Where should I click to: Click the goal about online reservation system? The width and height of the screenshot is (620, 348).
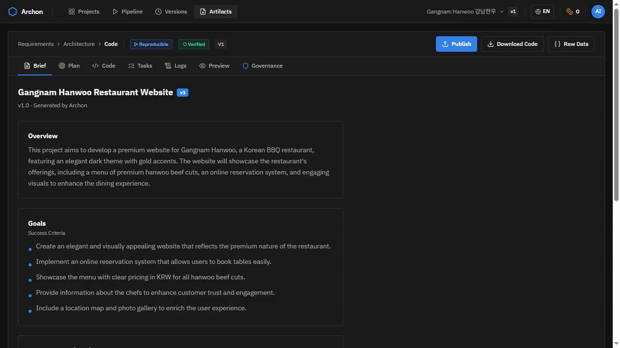pyautogui.click(x=154, y=261)
